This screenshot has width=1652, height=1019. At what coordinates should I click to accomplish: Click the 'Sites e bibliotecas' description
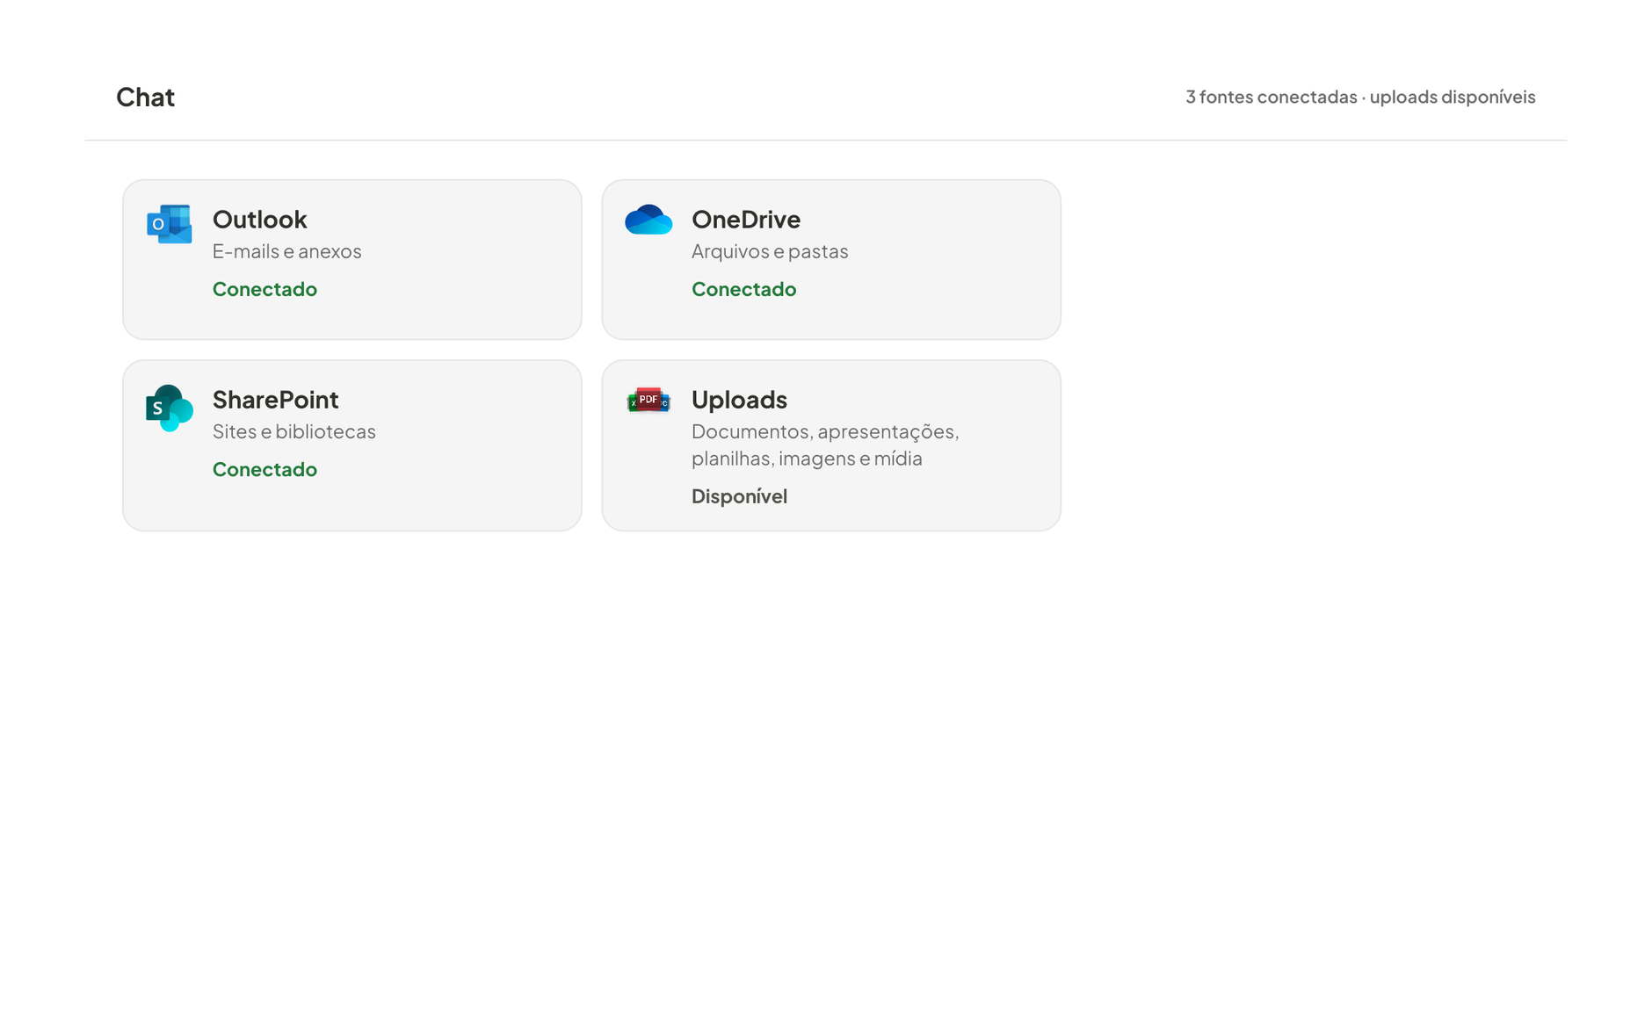coord(293,431)
